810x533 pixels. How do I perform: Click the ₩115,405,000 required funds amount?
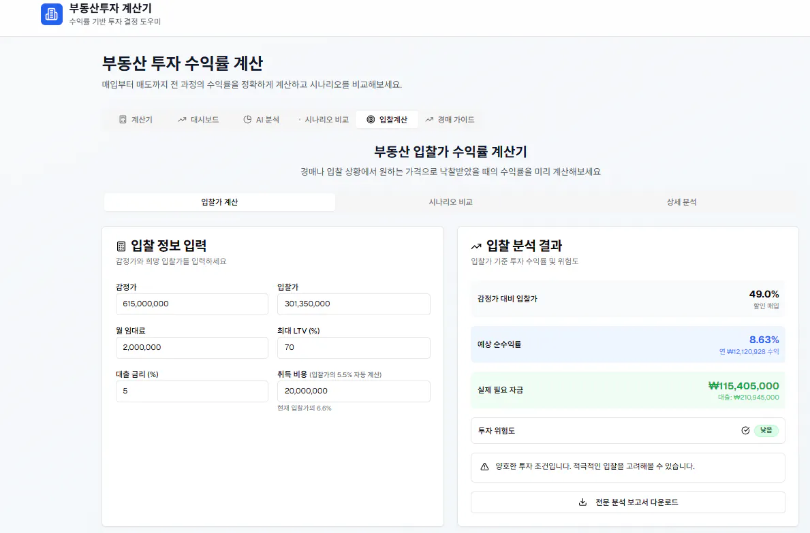click(743, 386)
